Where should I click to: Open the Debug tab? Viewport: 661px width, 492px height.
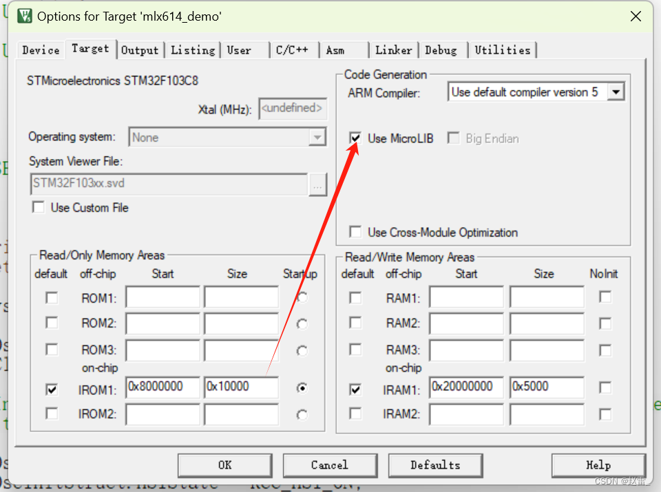coord(442,50)
